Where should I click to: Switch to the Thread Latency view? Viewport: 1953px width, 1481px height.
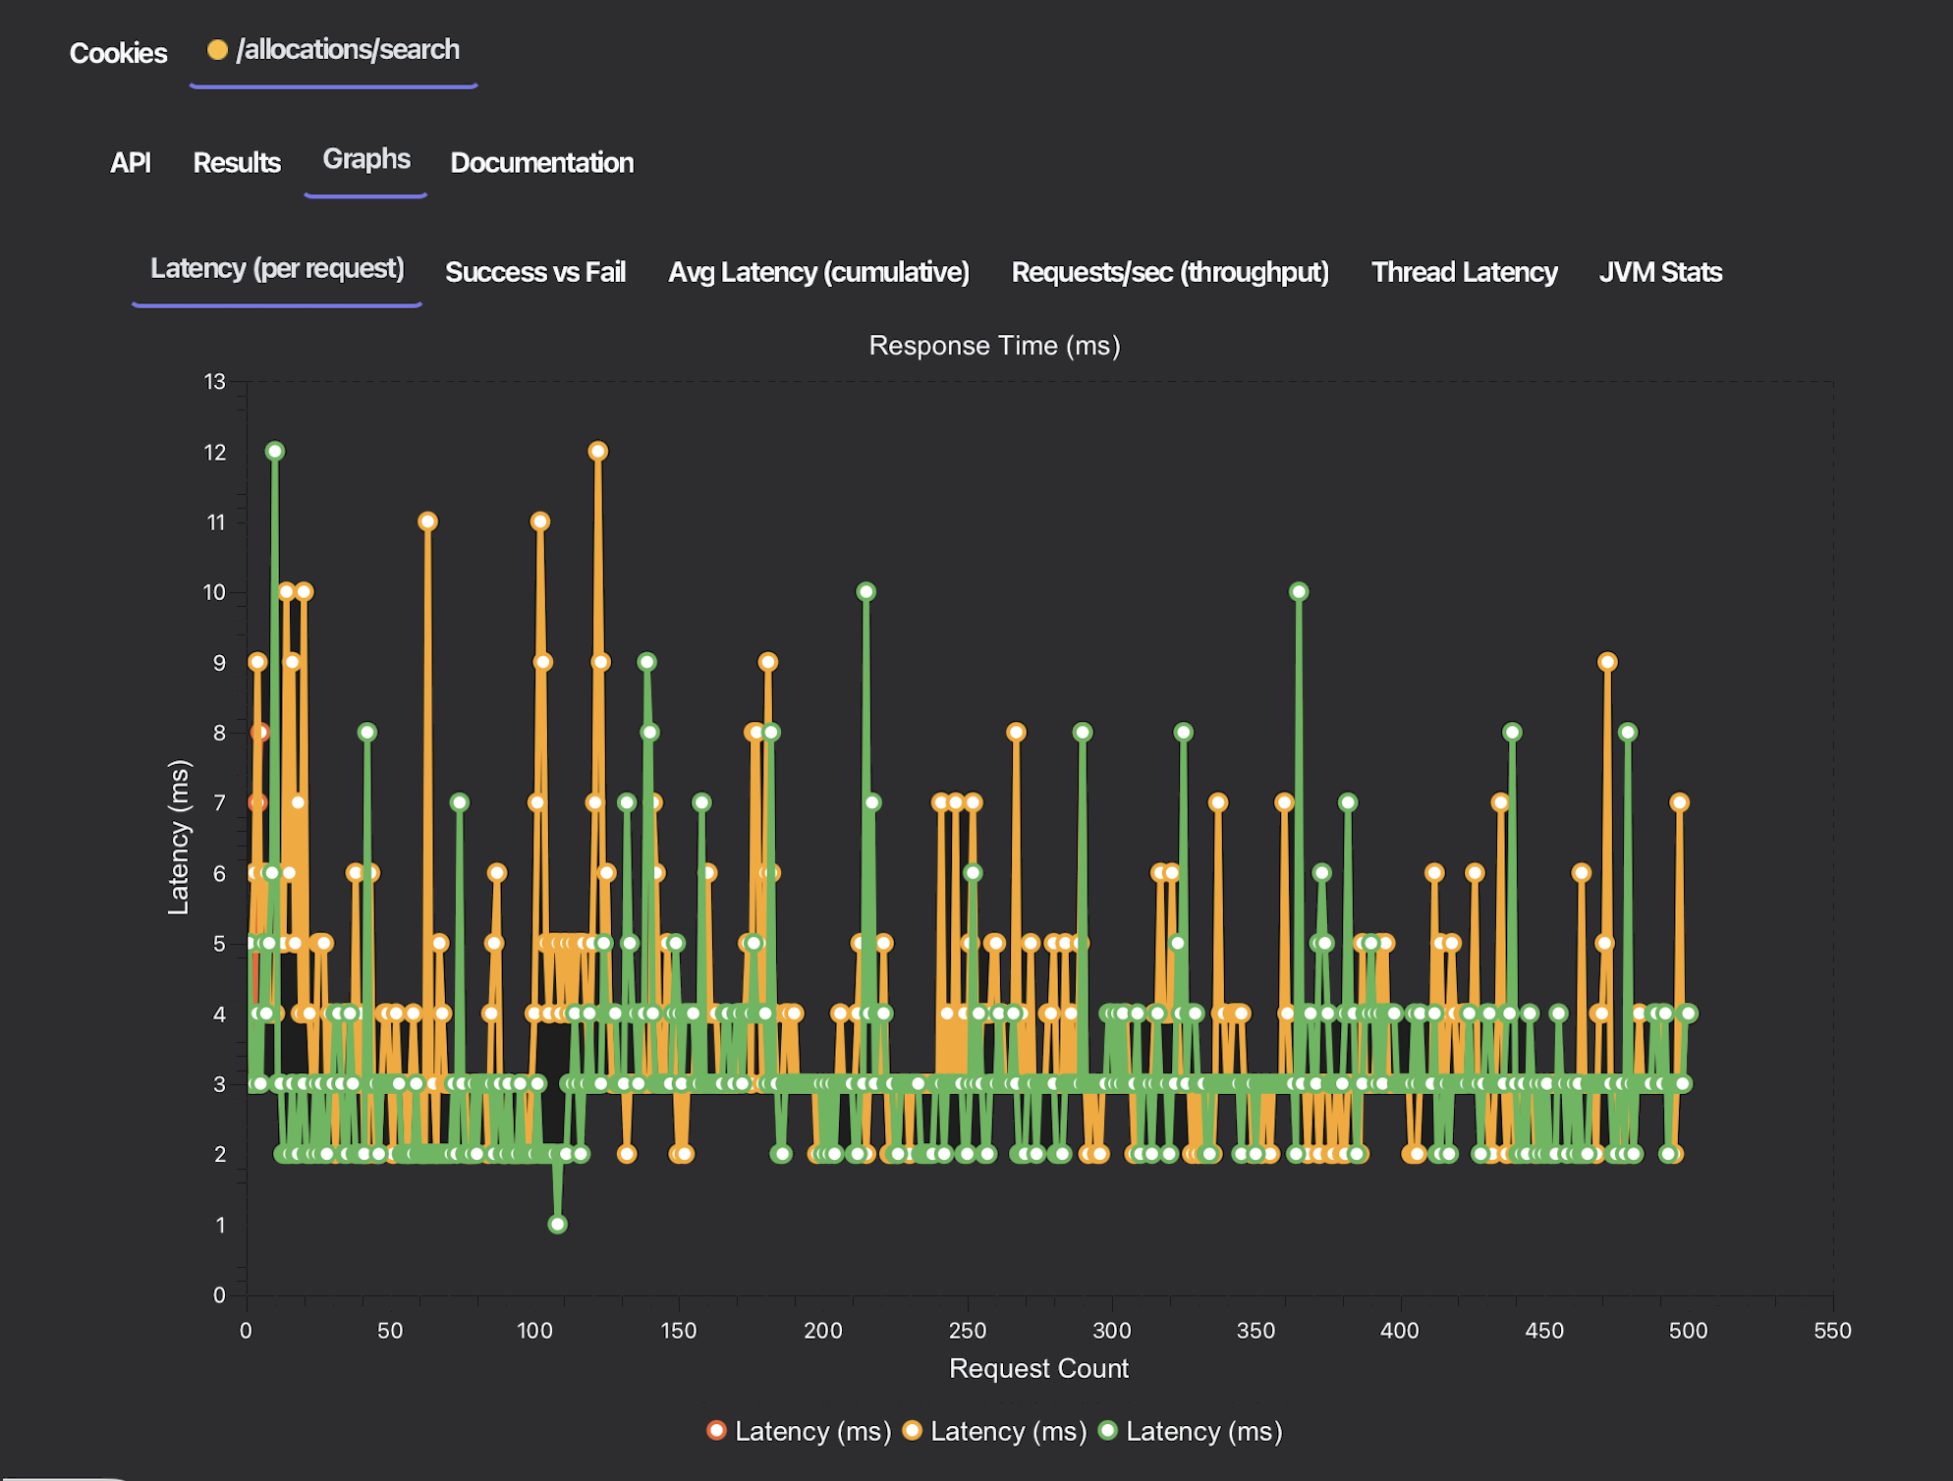click(1463, 272)
